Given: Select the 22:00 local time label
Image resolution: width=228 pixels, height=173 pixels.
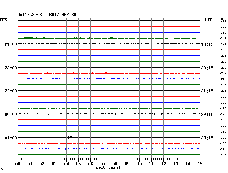Looking at the screenshot, I should (x=11, y=68).
